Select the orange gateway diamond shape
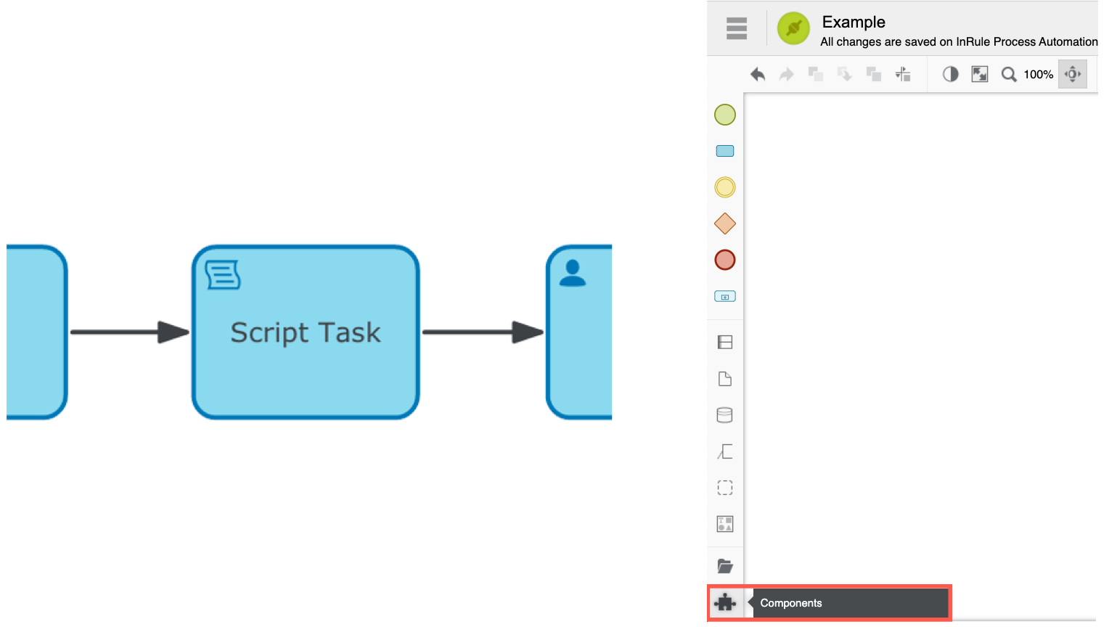The image size is (1117, 627). 724,224
